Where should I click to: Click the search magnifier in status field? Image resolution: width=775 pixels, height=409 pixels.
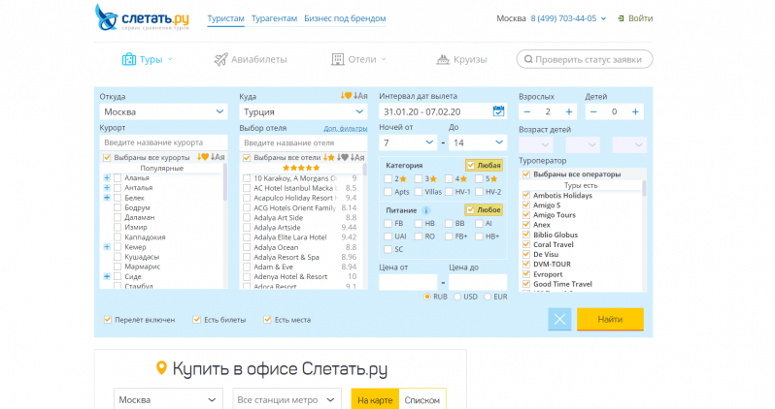528,59
